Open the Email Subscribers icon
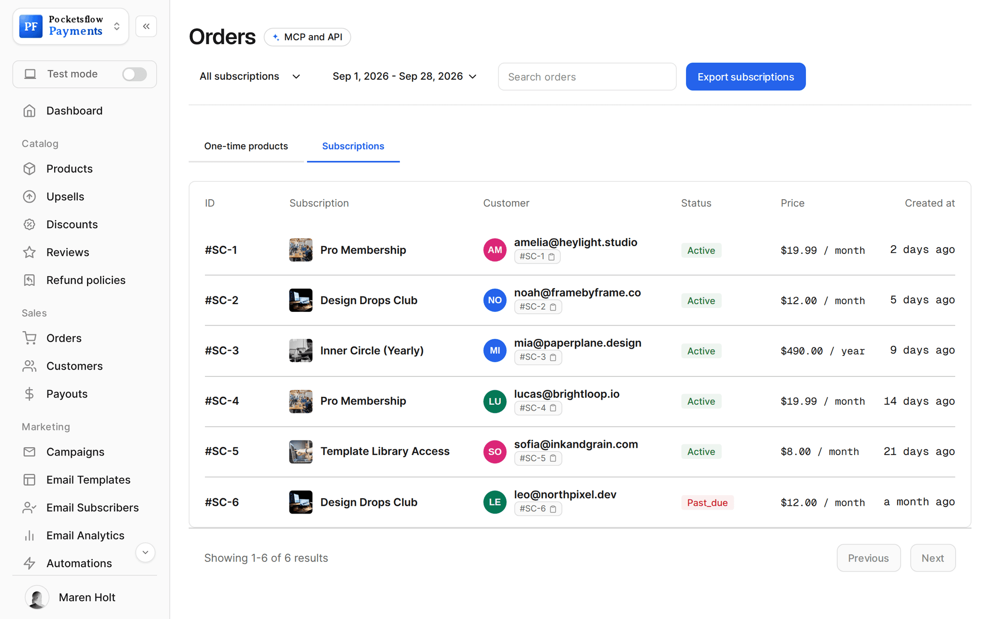 point(29,507)
